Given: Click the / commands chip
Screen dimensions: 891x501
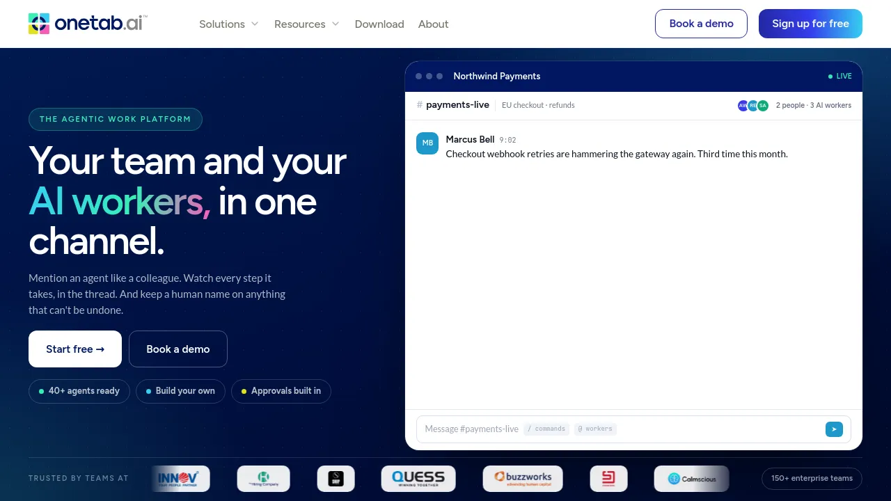Looking at the screenshot, I should tap(546, 429).
